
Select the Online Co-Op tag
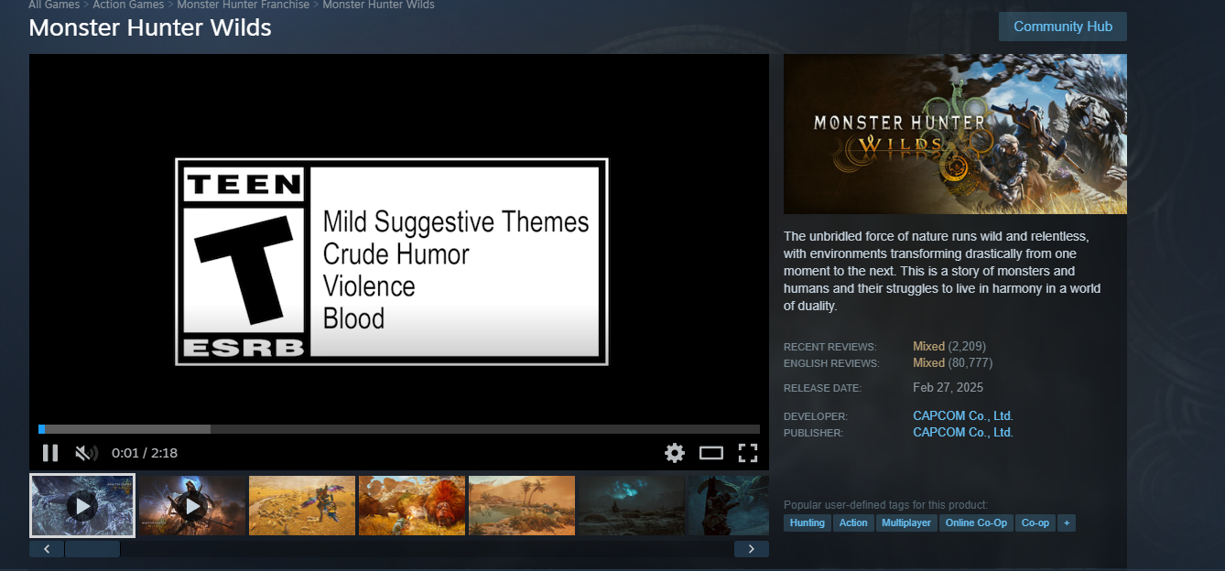(x=976, y=523)
